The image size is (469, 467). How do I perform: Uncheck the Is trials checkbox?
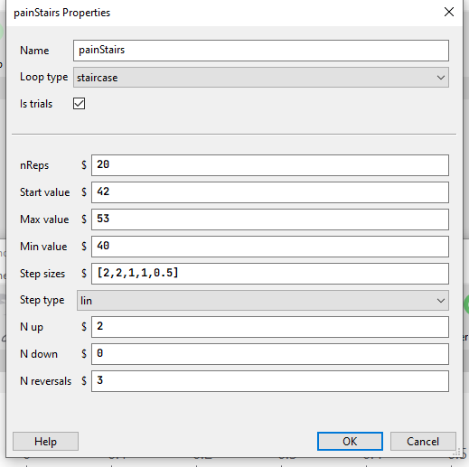pyautogui.click(x=79, y=104)
